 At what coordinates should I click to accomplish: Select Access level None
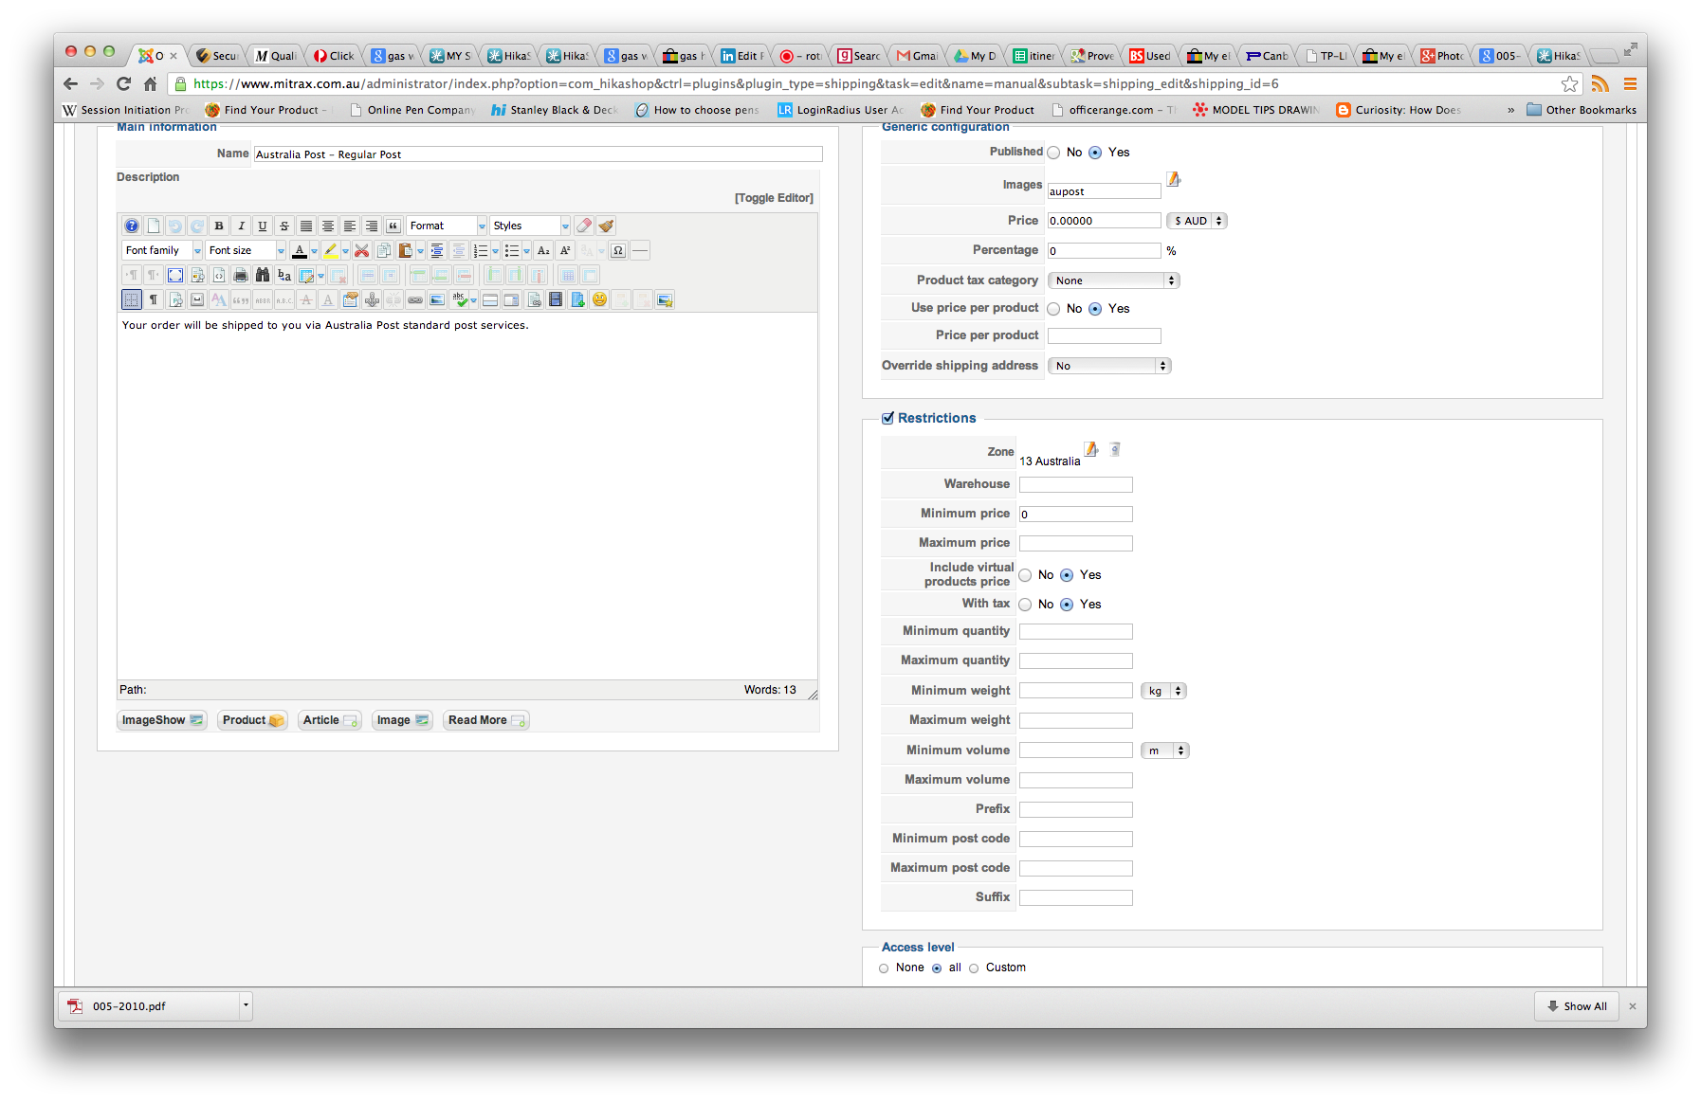pos(884,968)
